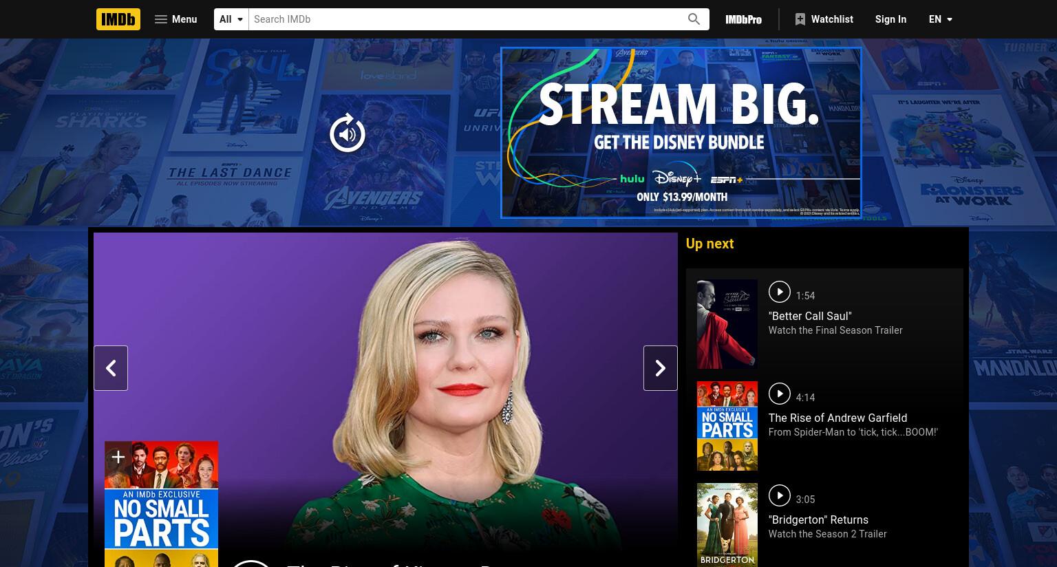1057x567 pixels.
Task: Focus the Search IMDb field
Action: click(x=467, y=19)
